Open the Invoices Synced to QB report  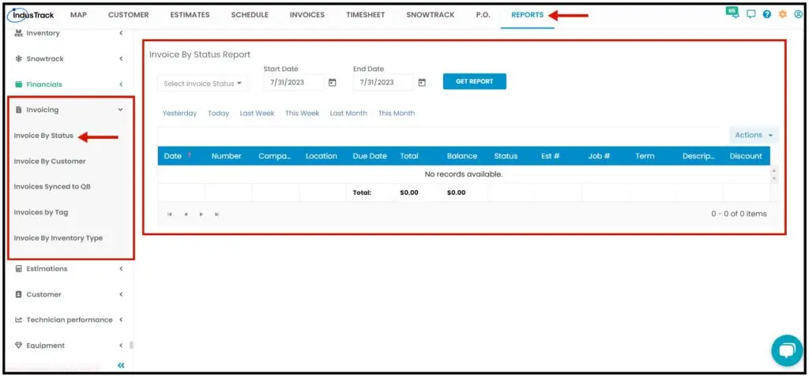click(52, 187)
